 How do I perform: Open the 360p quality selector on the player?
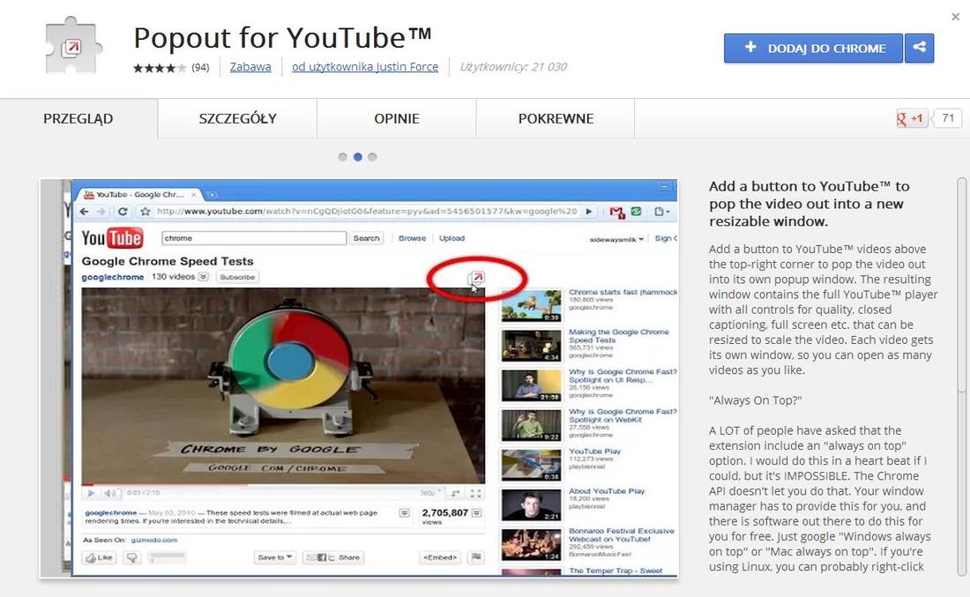pos(430,493)
